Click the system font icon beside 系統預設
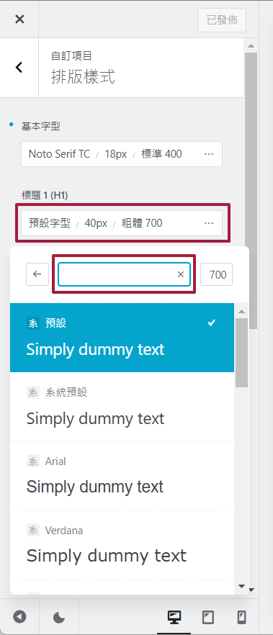 (33, 392)
